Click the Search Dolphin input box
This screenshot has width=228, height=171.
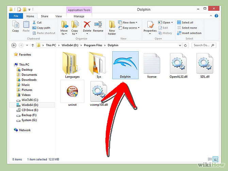[204, 45]
